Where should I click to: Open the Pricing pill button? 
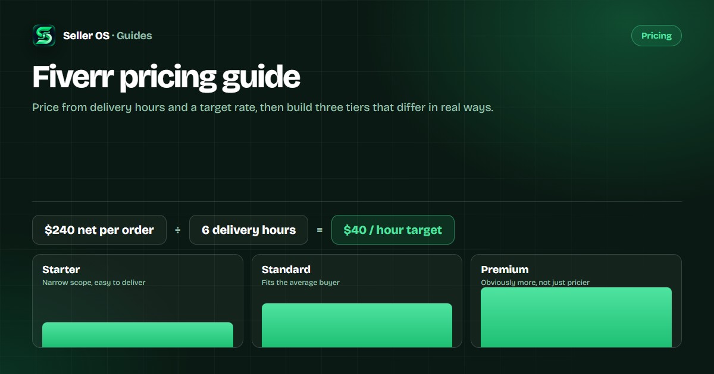click(x=656, y=36)
